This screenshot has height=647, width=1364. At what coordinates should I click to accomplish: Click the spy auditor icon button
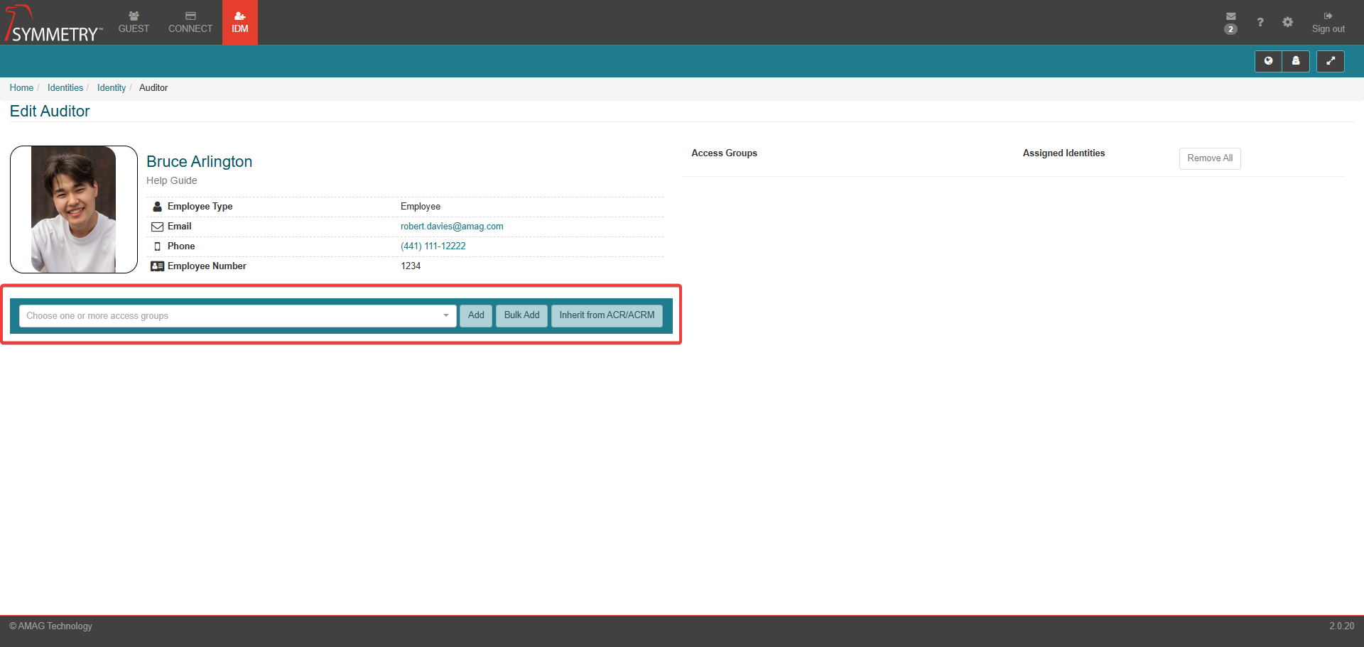coord(1296,61)
